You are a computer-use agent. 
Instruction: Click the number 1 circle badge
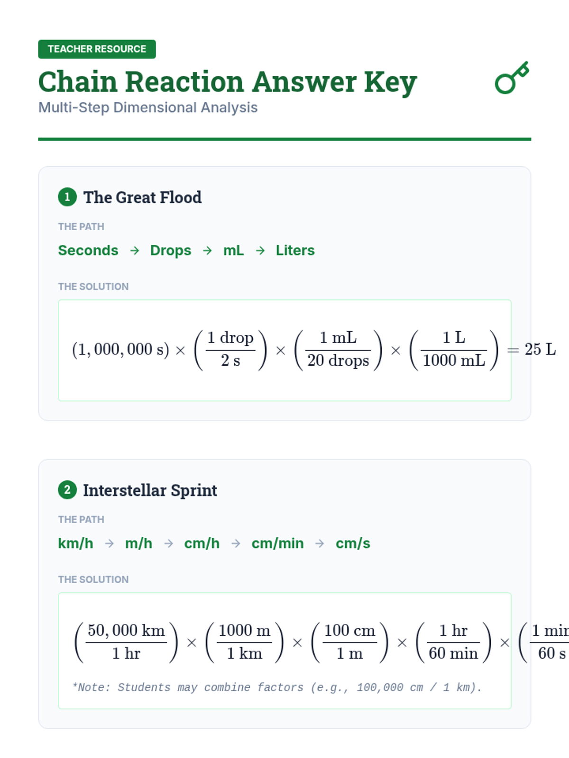pyautogui.click(x=67, y=197)
